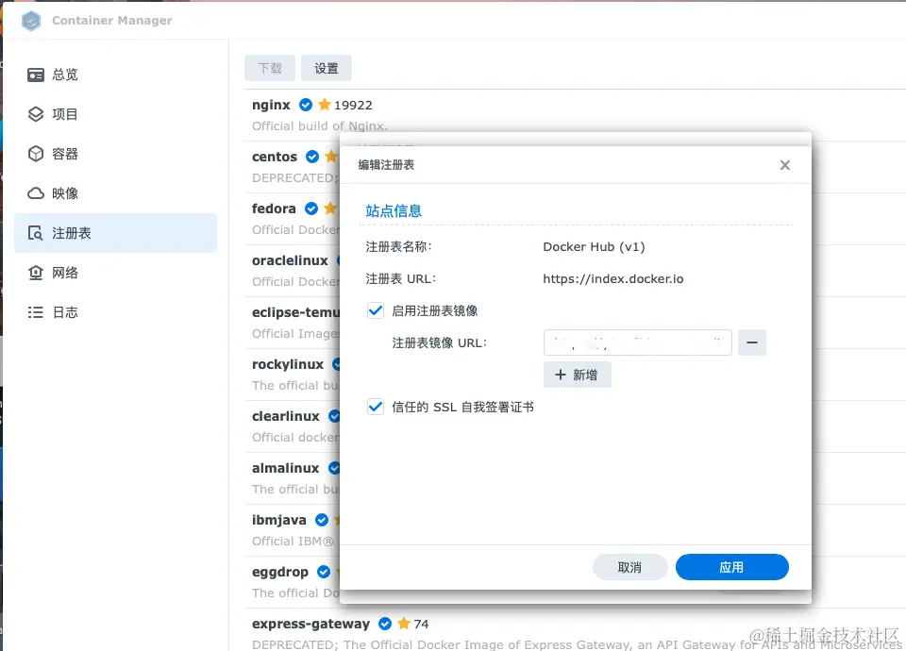Image resolution: width=906 pixels, height=651 pixels.
Task: Click the 取消 cancel button
Action: tap(629, 567)
